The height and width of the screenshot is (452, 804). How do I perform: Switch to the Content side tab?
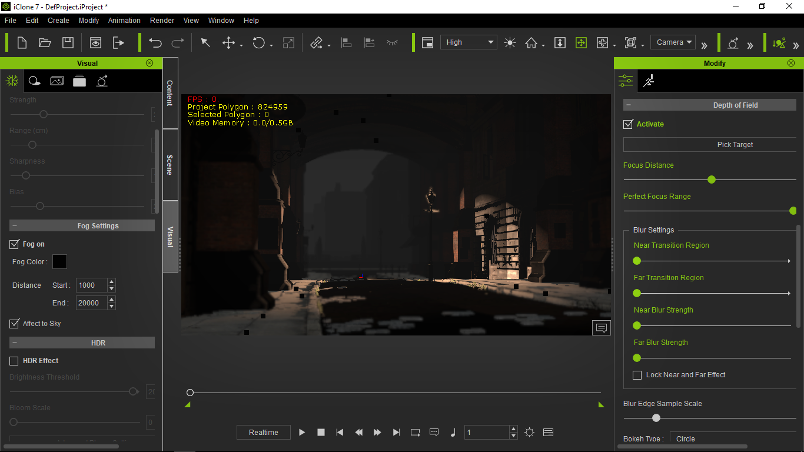170,93
